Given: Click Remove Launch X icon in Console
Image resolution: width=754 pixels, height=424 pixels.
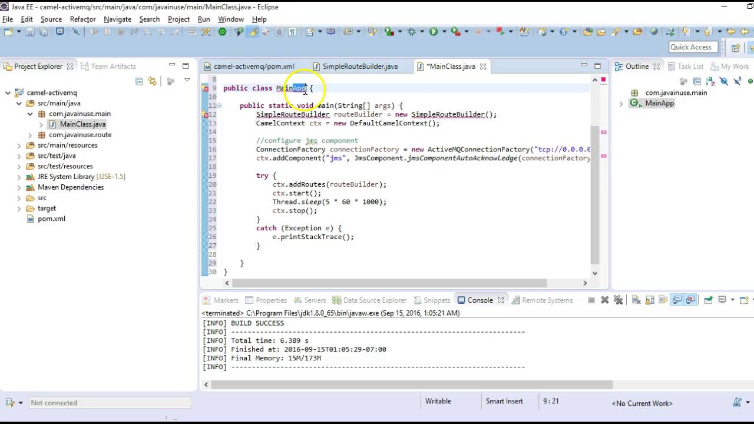Looking at the screenshot, I should click(x=605, y=300).
